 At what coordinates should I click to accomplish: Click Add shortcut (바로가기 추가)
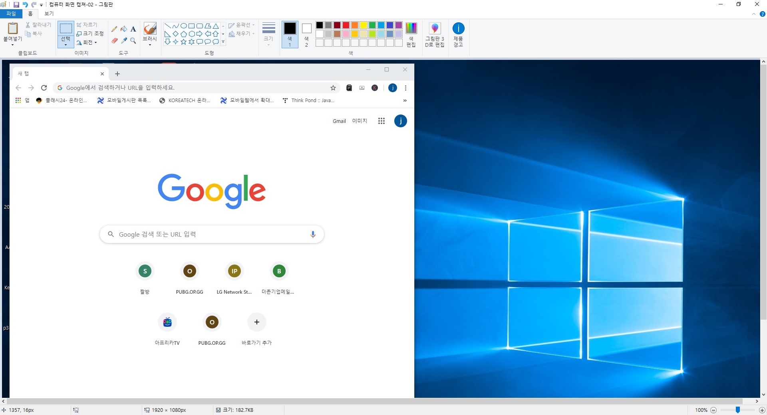(257, 329)
